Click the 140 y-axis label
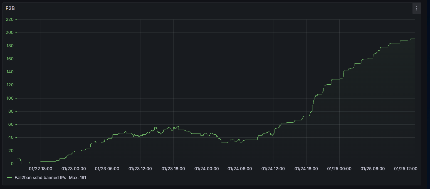This screenshot has height=189, width=430. click(9, 72)
